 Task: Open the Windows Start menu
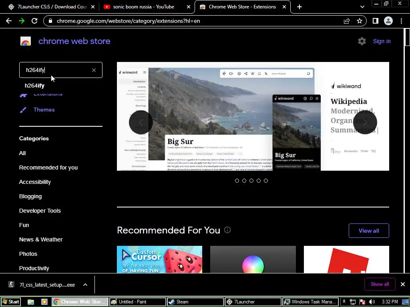(11, 302)
